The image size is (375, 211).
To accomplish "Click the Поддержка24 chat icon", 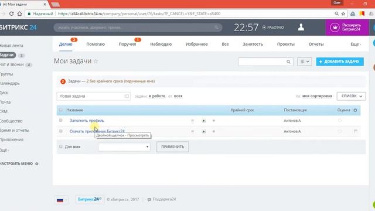I will [x=149, y=199].
